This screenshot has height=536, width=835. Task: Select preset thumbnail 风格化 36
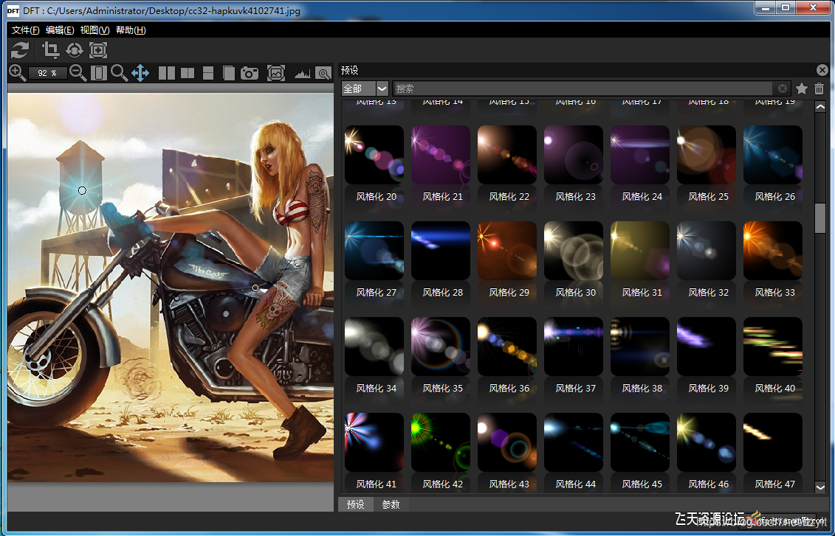(507, 347)
